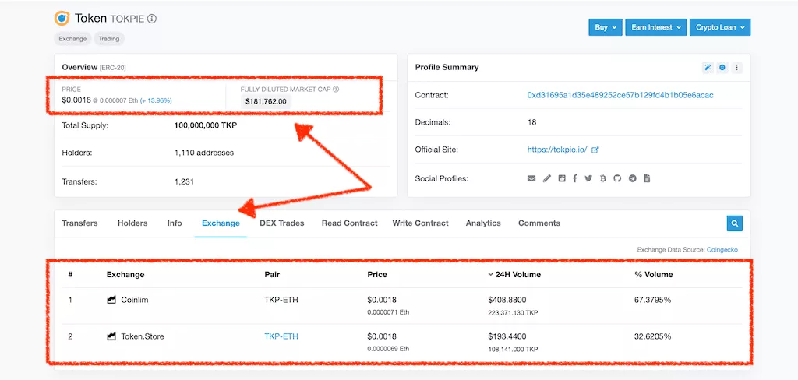The image size is (798, 380).
Task: Open the Twitter social profile icon
Action: 588,178
